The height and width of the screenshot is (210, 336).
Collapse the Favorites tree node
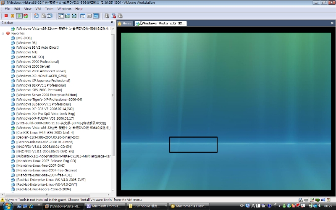[x=3, y=34]
